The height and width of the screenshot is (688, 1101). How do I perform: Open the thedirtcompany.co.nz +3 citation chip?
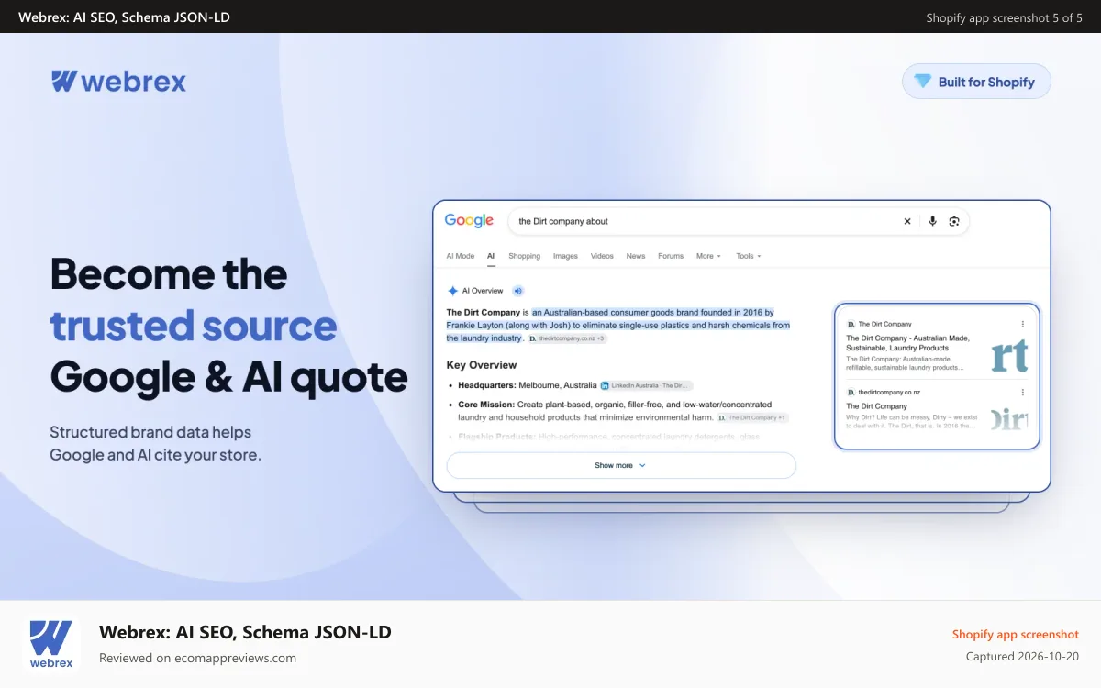point(567,338)
